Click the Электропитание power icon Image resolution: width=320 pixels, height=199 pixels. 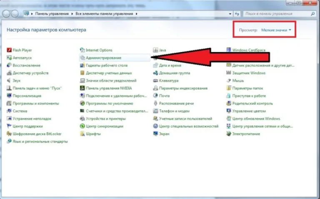229,134
